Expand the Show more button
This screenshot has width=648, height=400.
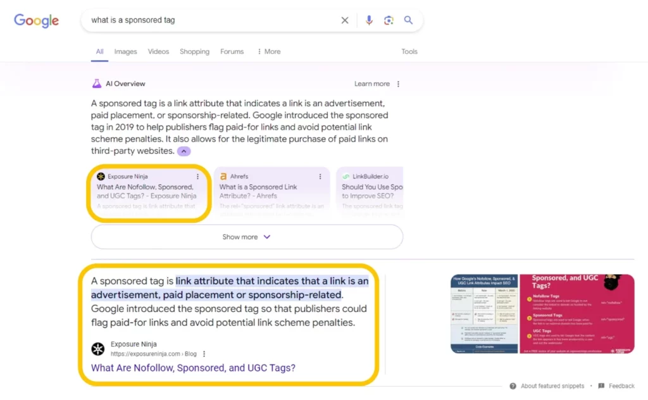click(x=247, y=237)
